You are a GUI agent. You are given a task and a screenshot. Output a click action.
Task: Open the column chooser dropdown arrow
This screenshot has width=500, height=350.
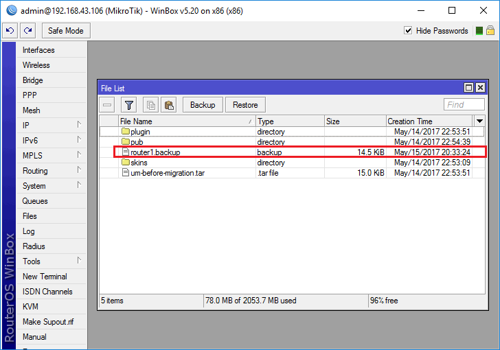click(479, 121)
